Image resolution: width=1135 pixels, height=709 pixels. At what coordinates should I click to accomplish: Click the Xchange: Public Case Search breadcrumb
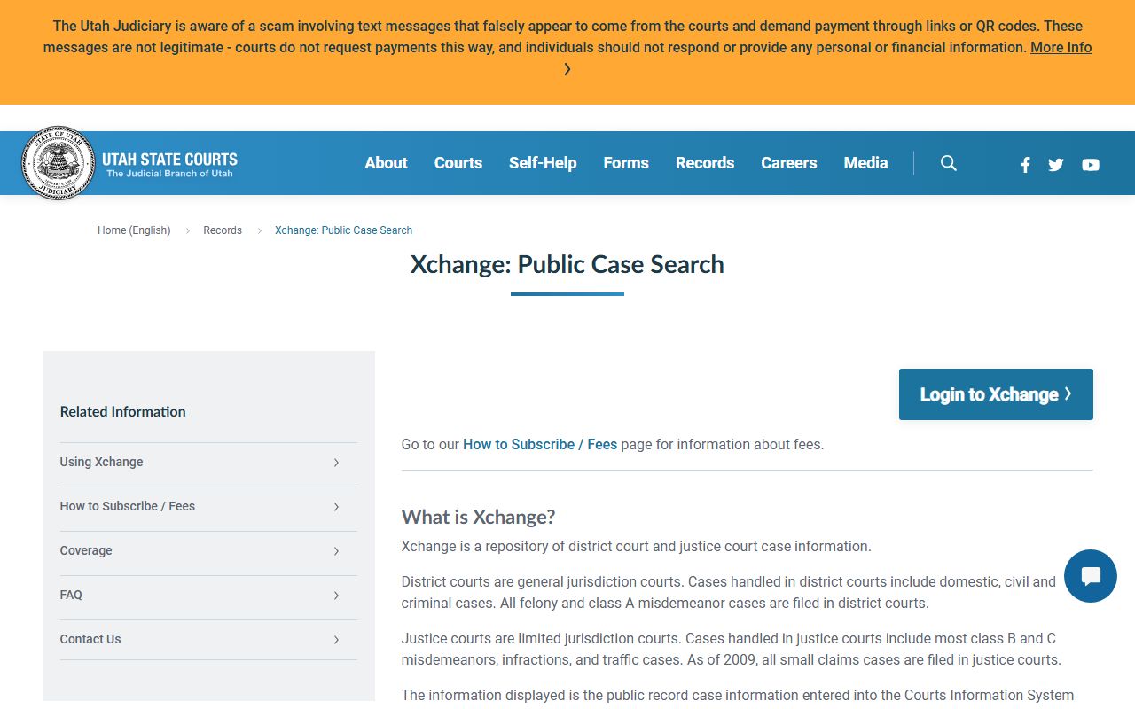click(344, 230)
